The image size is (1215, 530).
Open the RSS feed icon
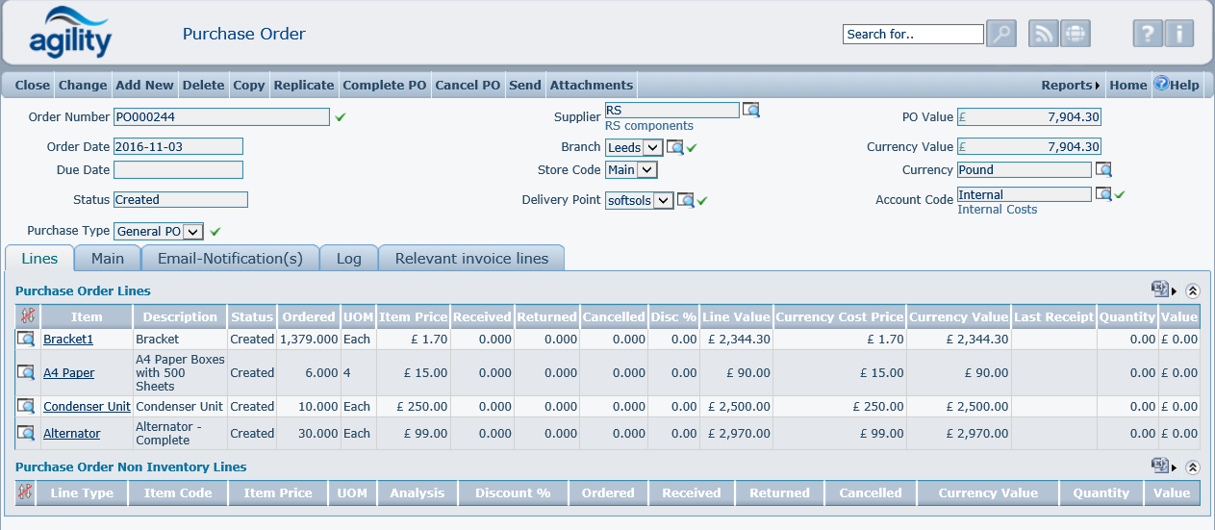click(1043, 34)
